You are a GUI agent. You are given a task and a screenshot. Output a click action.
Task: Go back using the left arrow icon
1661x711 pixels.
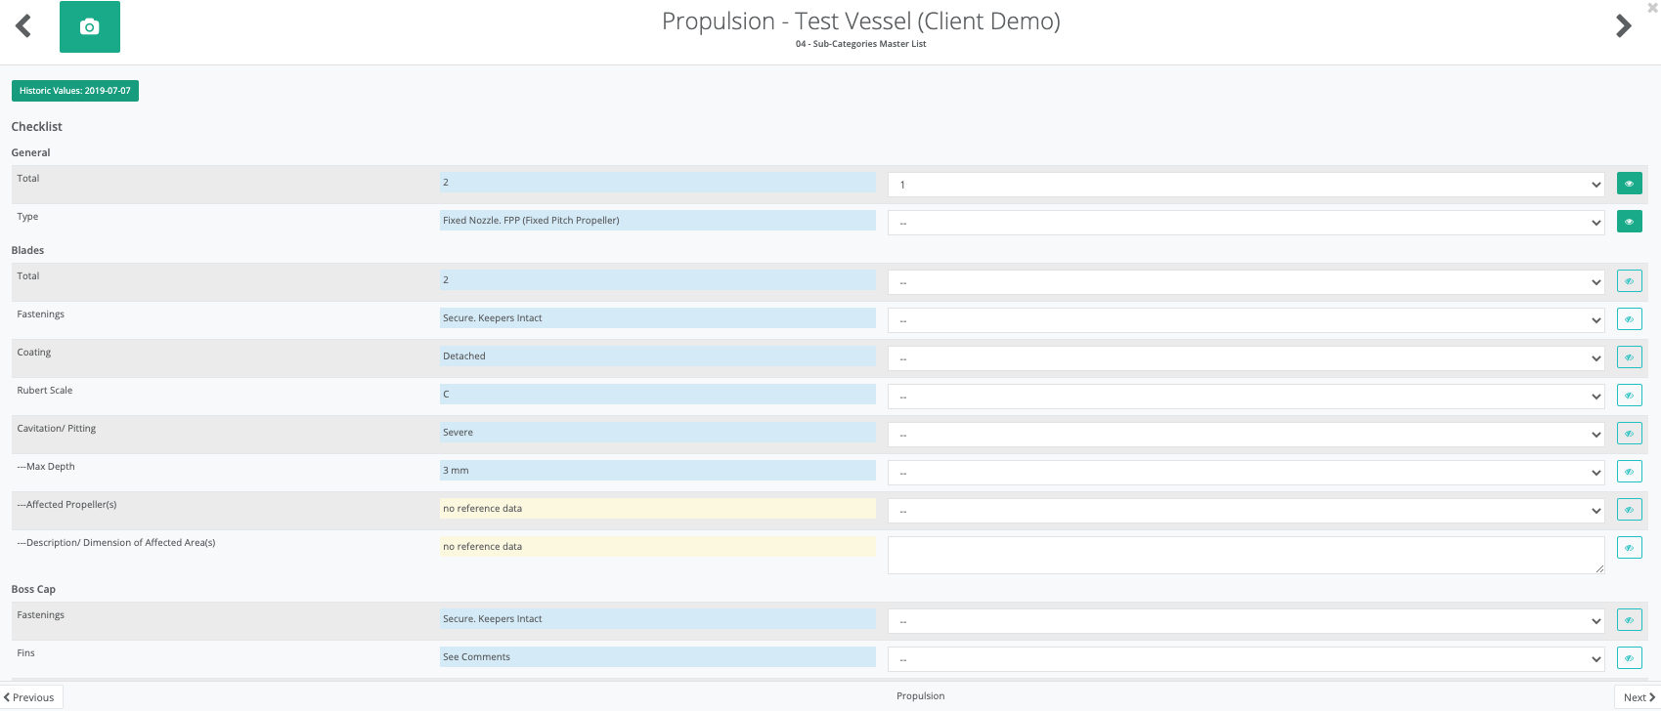point(24,26)
